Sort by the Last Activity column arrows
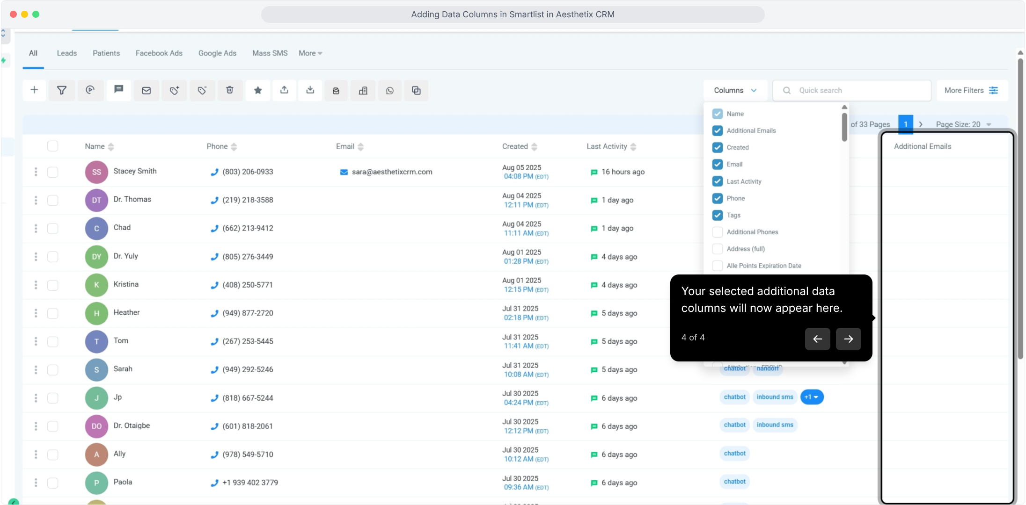1026x505 pixels. pyautogui.click(x=633, y=147)
